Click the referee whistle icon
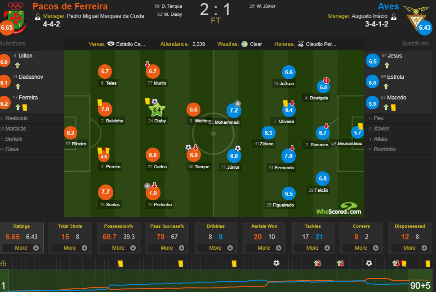Viewport: 436px width, 292px height. pyautogui.click(x=301, y=44)
